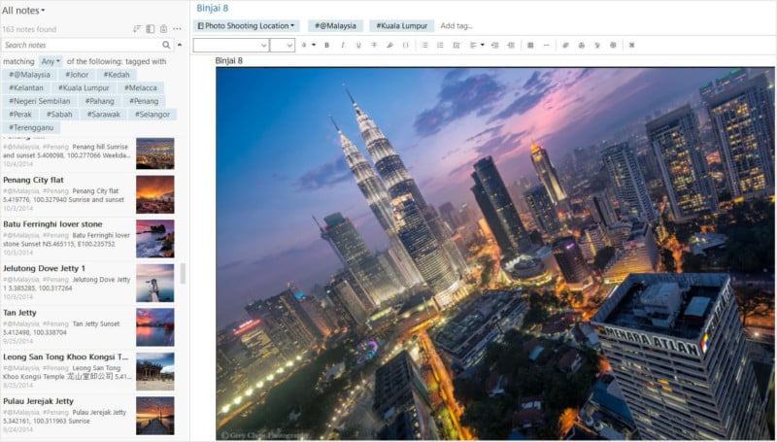The width and height of the screenshot is (777, 442).
Task: Click the padlock icon beside notes found
Action: point(163,29)
